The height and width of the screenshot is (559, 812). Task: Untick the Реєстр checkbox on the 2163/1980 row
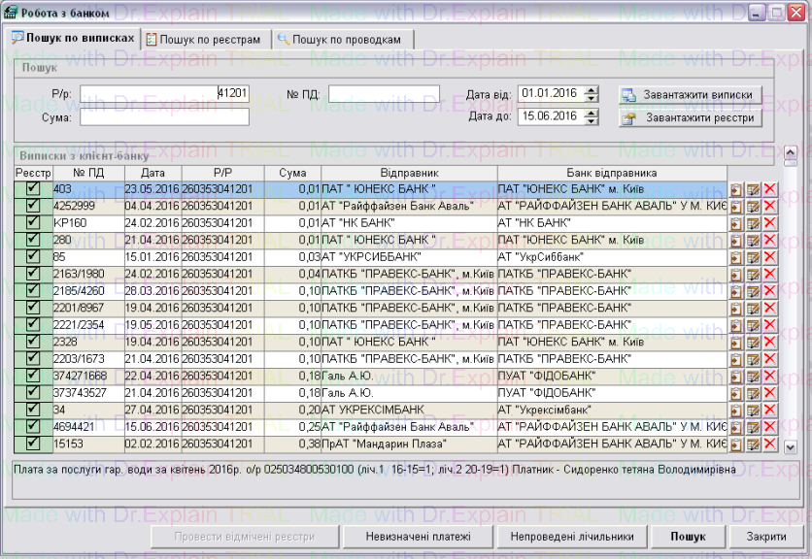[x=33, y=274]
